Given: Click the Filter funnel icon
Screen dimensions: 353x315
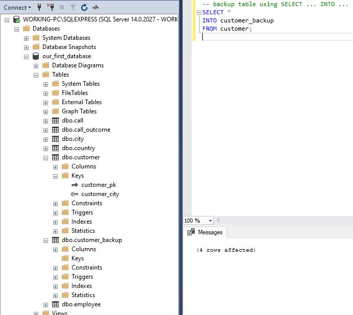Looking at the screenshot, I should tap(73, 8).
